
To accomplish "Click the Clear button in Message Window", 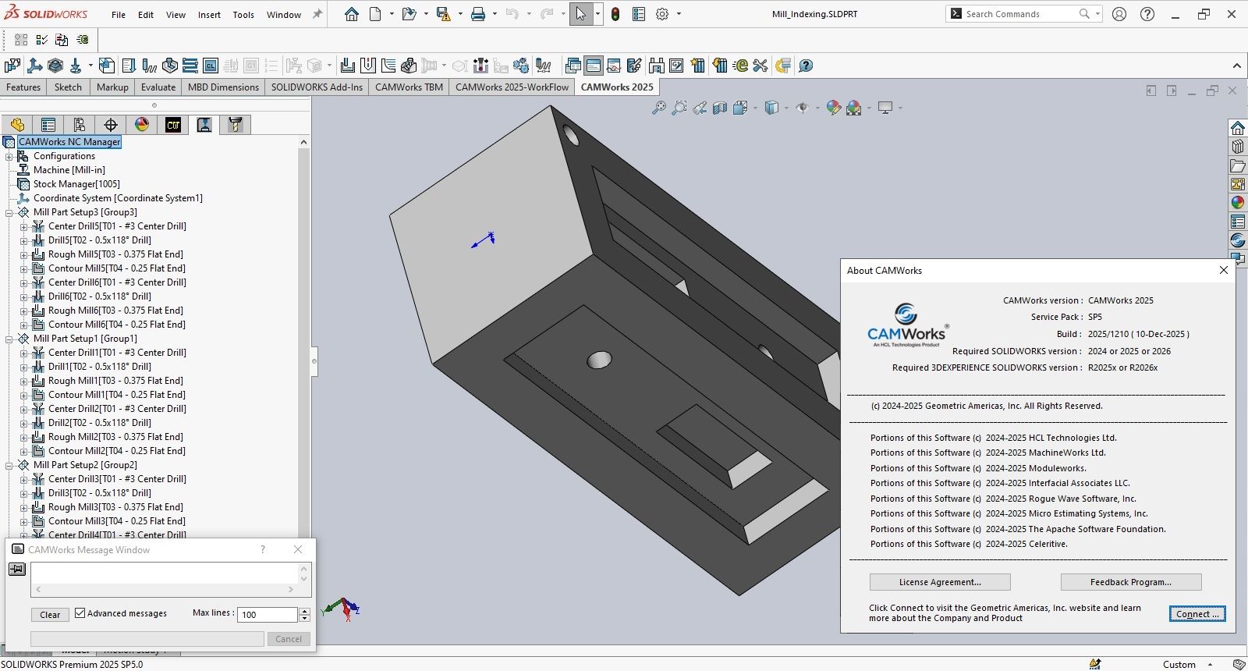I will point(50,615).
